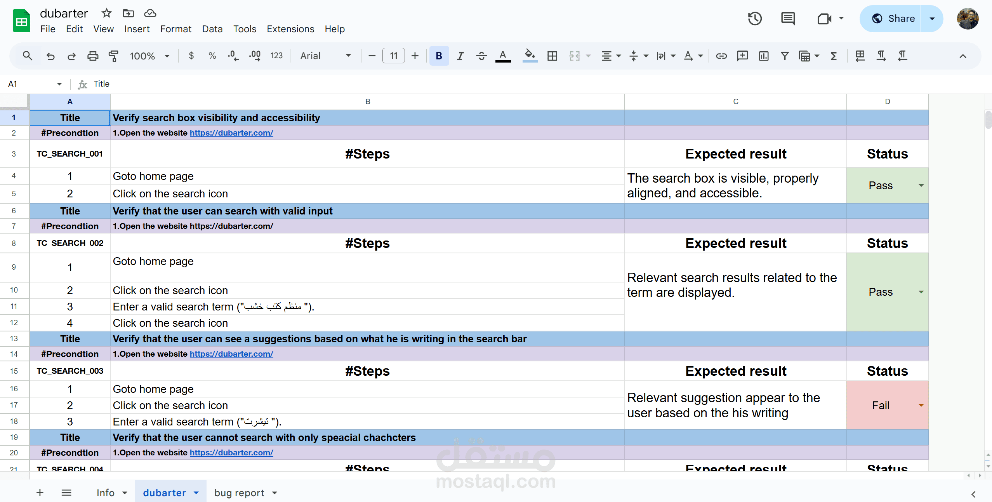Screen dimensions: 992x502
Task: Activate the paint format tool
Action: coord(113,56)
